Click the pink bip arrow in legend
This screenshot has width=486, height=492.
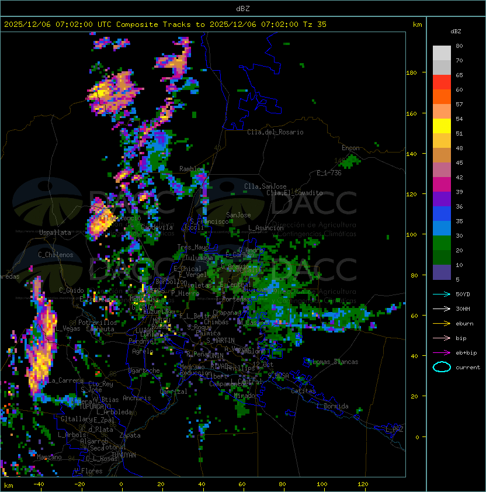pos(442,338)
